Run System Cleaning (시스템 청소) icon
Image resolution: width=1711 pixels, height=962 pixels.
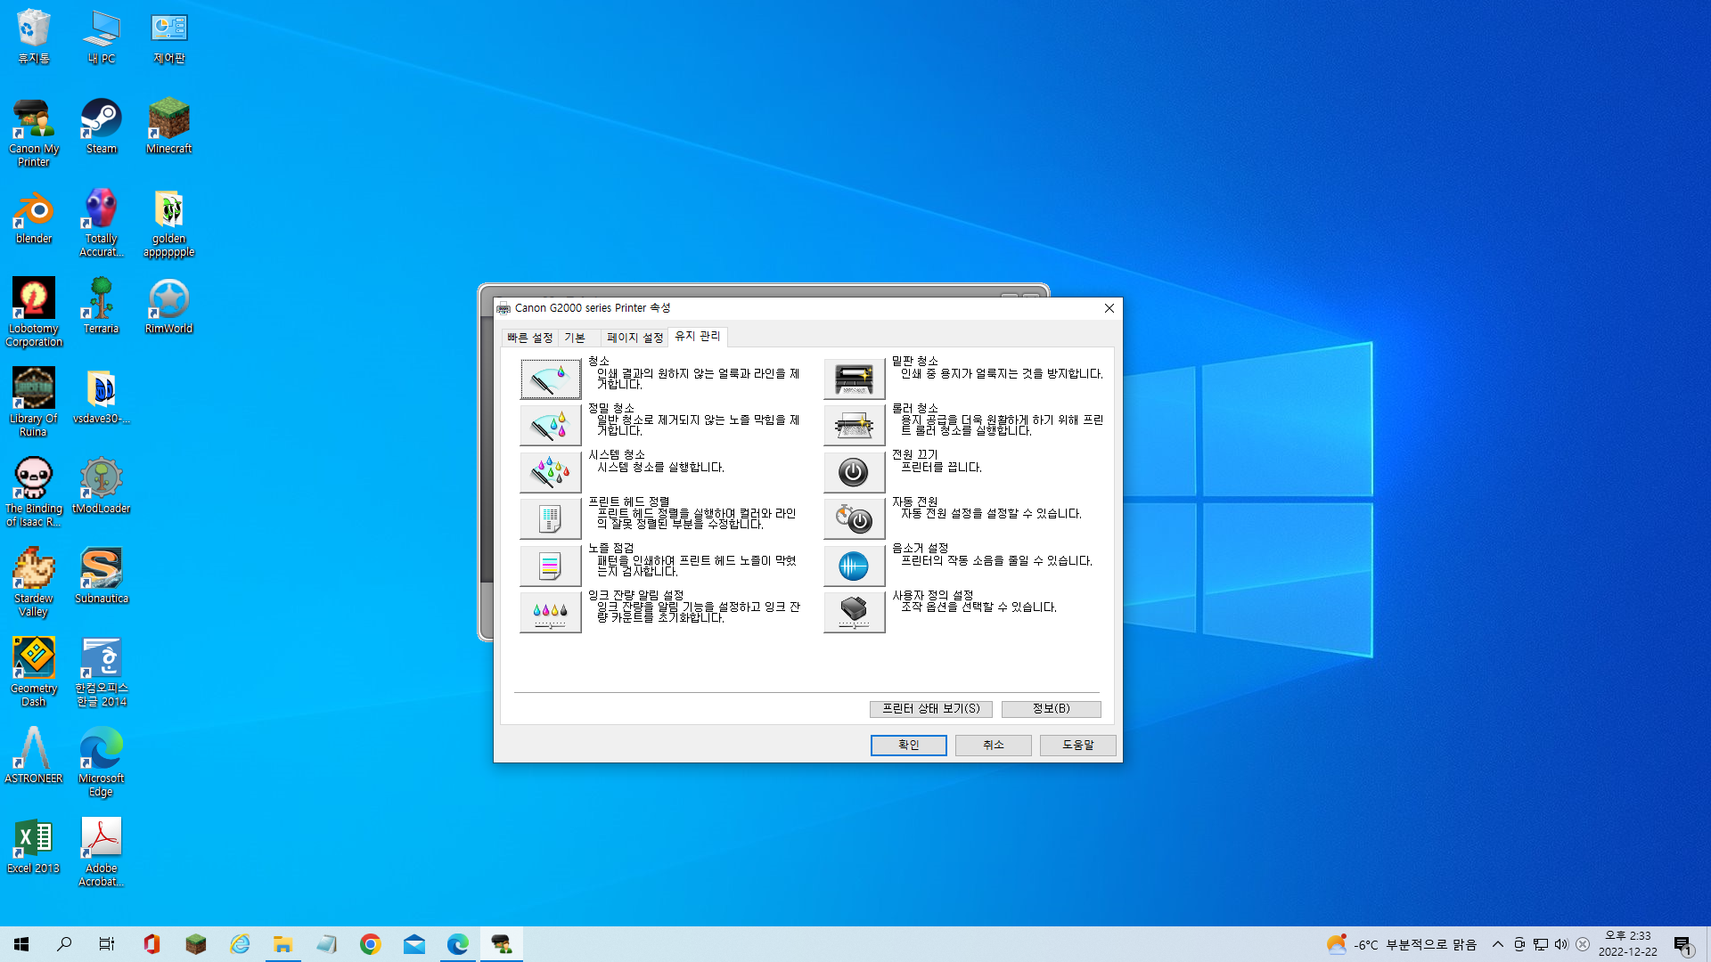[550, 472]
